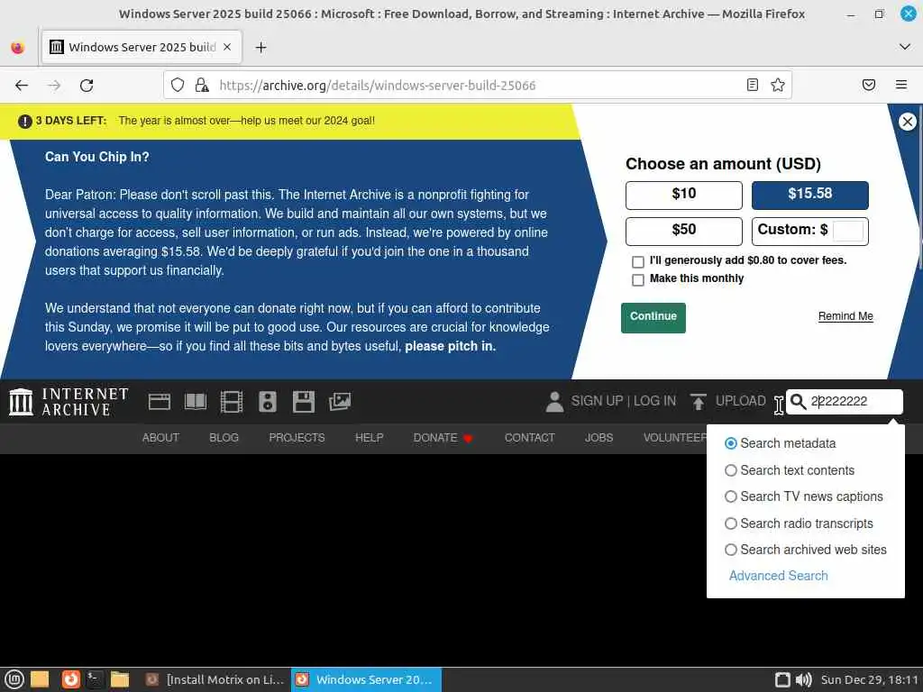This screenshot has height=692, width=923.
Task: Click the taskbar clock Sun Dec 29
Action: (869, 679)
